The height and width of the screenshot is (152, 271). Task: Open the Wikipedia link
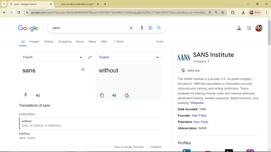click(x=197, y=103)
